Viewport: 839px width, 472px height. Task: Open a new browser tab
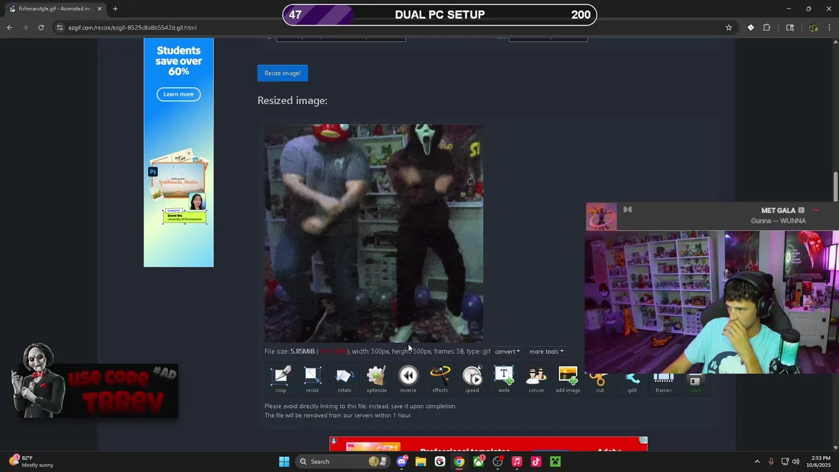[x=115, y=9]
